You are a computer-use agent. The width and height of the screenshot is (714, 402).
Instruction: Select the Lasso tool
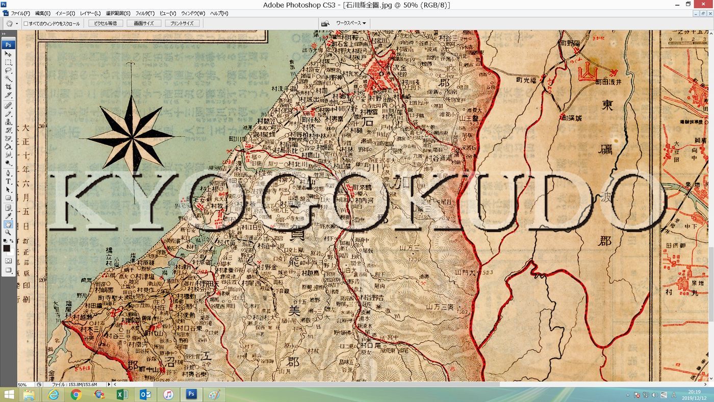[x=8, y=71]
